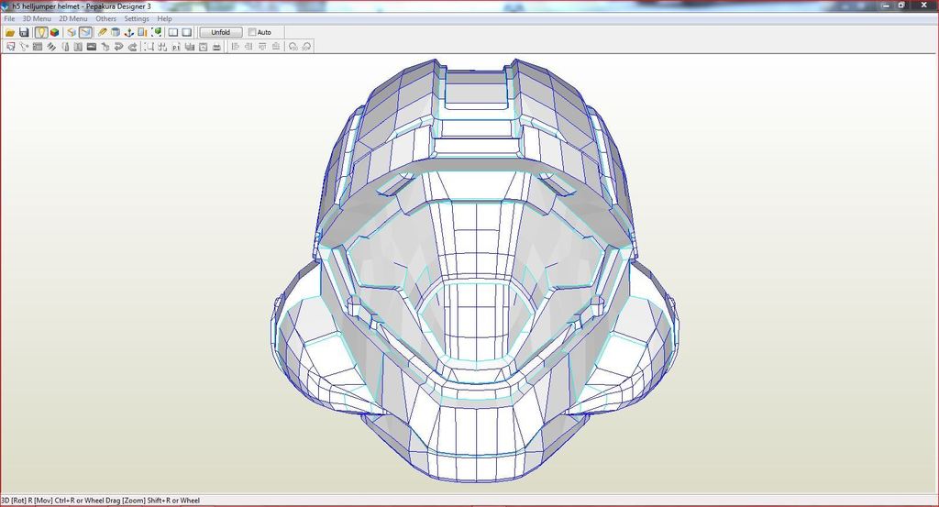Screen dimensions: 939x507
Task: Open the Help menu
Action: [165, 18]
